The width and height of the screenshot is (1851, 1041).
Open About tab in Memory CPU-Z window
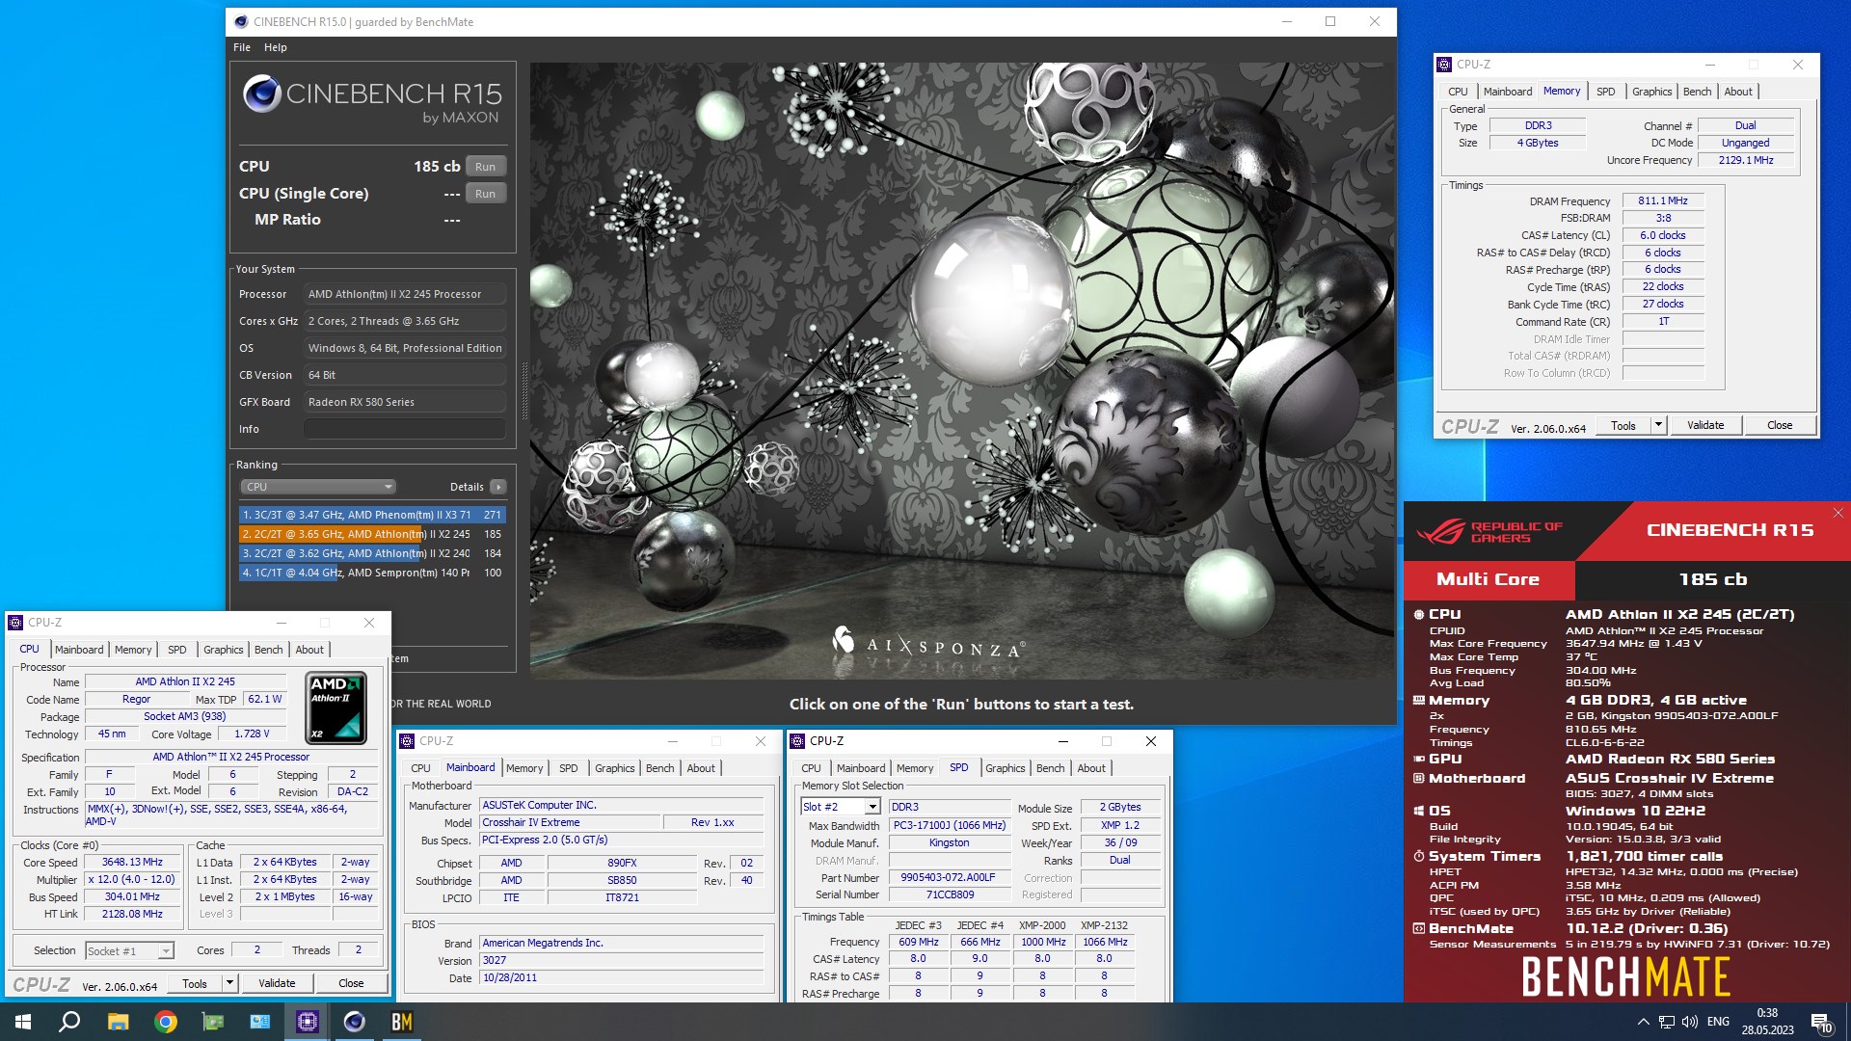pos(1738,92)
